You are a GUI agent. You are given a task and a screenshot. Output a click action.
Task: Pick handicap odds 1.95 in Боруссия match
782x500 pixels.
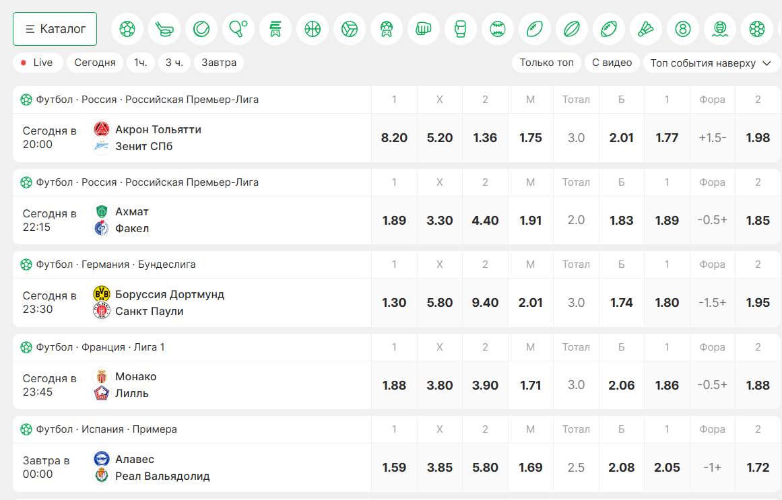[758, 303]
